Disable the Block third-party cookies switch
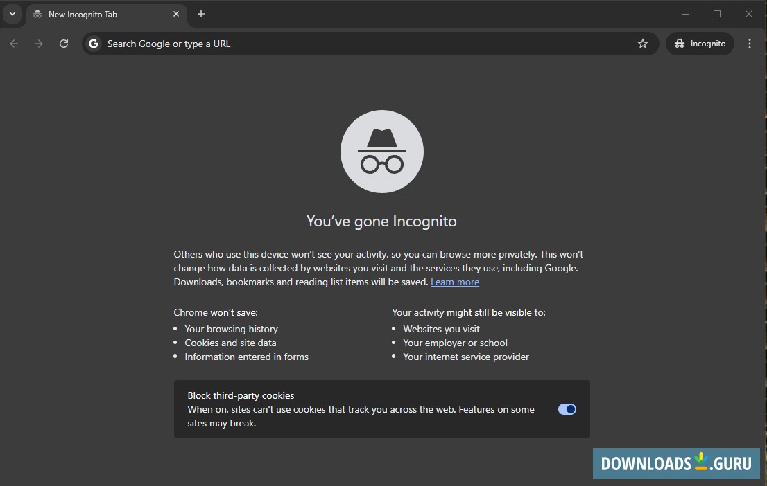Image resolution: width=767 pixels, height=486 pixels. 567,409
